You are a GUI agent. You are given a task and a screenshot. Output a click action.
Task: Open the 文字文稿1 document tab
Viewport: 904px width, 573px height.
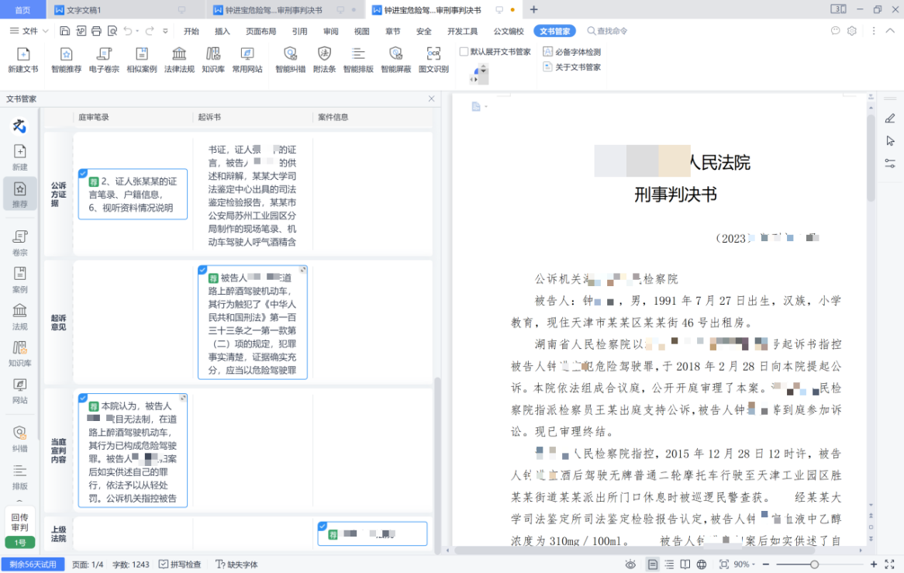84,10
